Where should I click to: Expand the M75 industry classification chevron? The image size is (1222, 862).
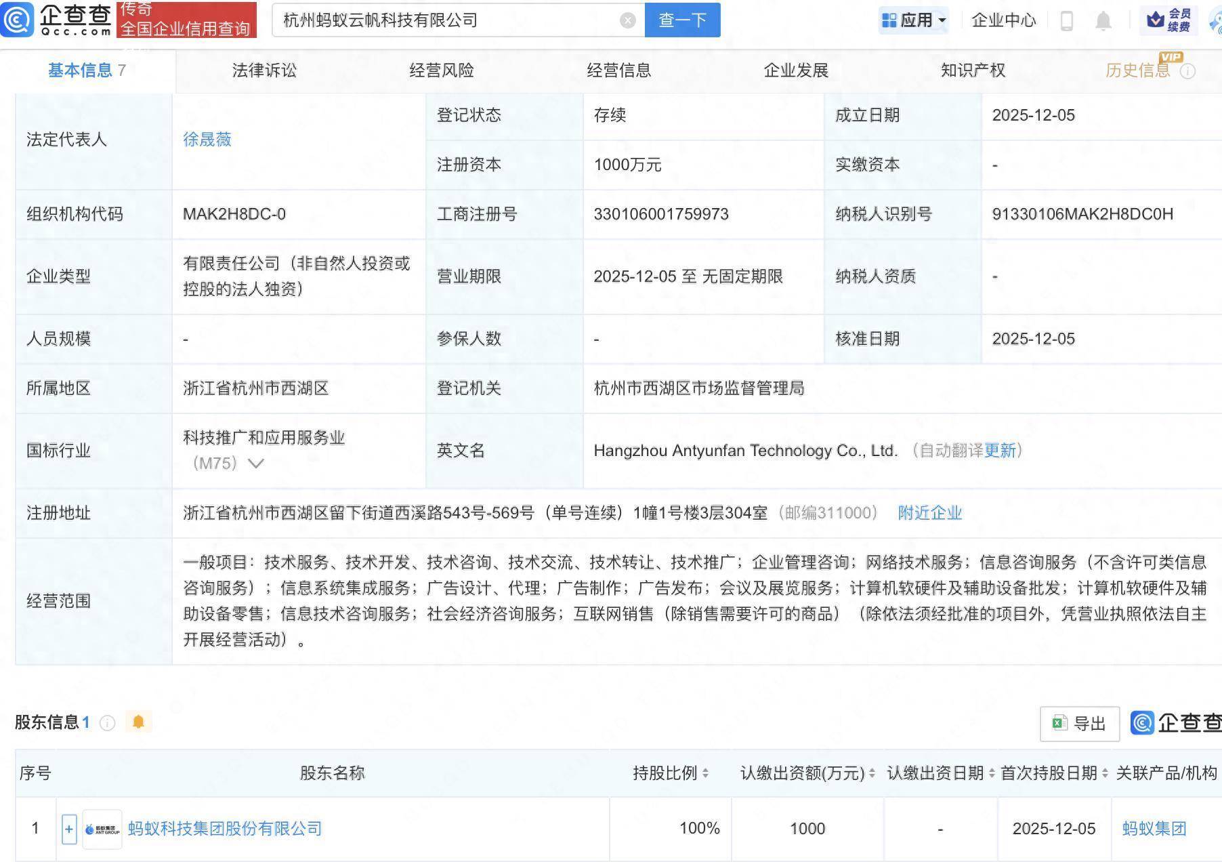click(x=255, y=464)
